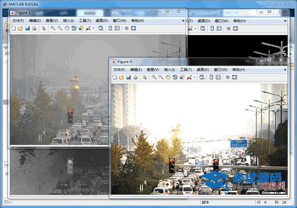The height and width of the screenshot is (208, 297).
Task: Click the Link Plot icon in Figure 1
Action: point(101,28)
